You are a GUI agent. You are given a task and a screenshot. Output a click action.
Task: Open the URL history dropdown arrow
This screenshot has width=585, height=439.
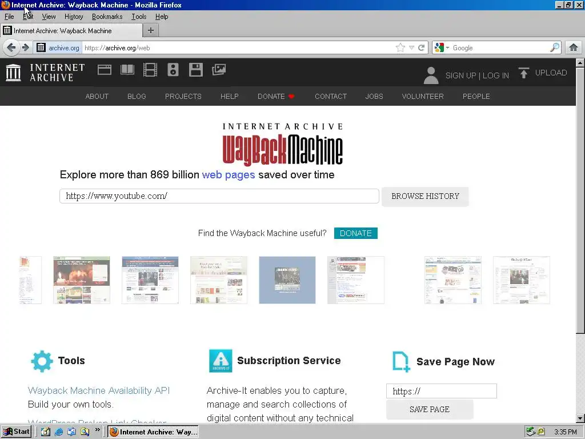[x=411, y=48]
